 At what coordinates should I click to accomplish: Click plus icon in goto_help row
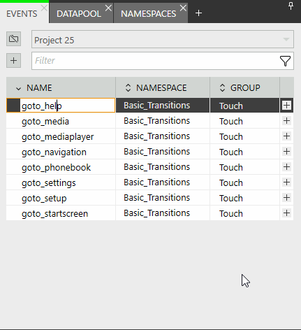tap(286, 106)
